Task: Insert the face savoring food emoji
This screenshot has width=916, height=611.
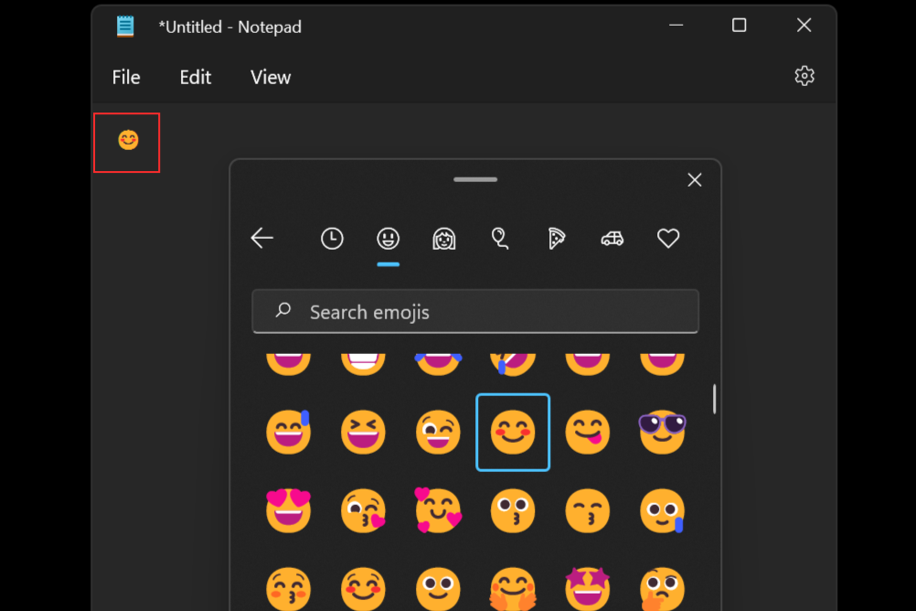Action: (x=588, y=432)
